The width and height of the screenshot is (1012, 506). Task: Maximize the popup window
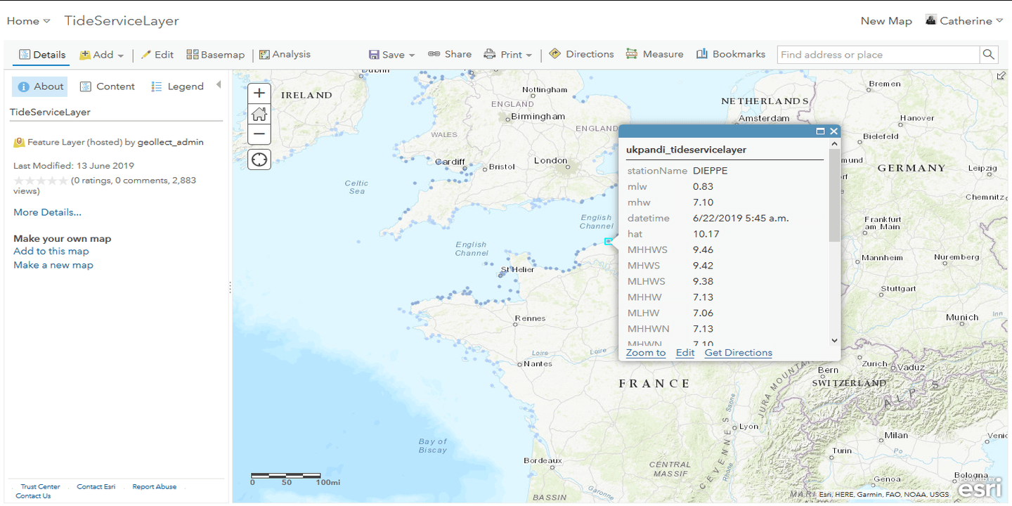820,131
